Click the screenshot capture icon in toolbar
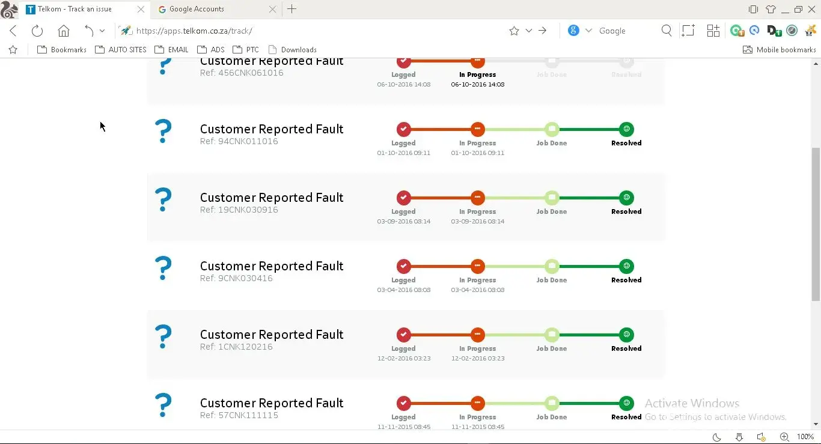Image resolution: width=821 pixels, height=444 pixels. pyautogui.click(x=688, y=31)
